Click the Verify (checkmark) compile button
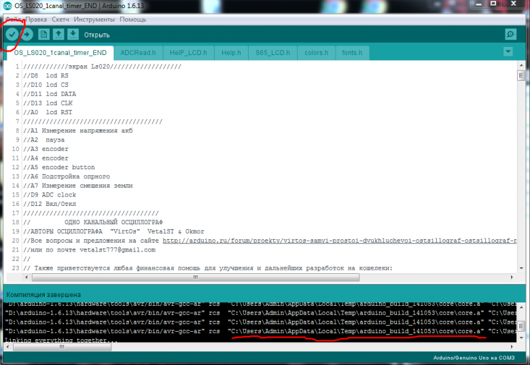 pos(12,34)
